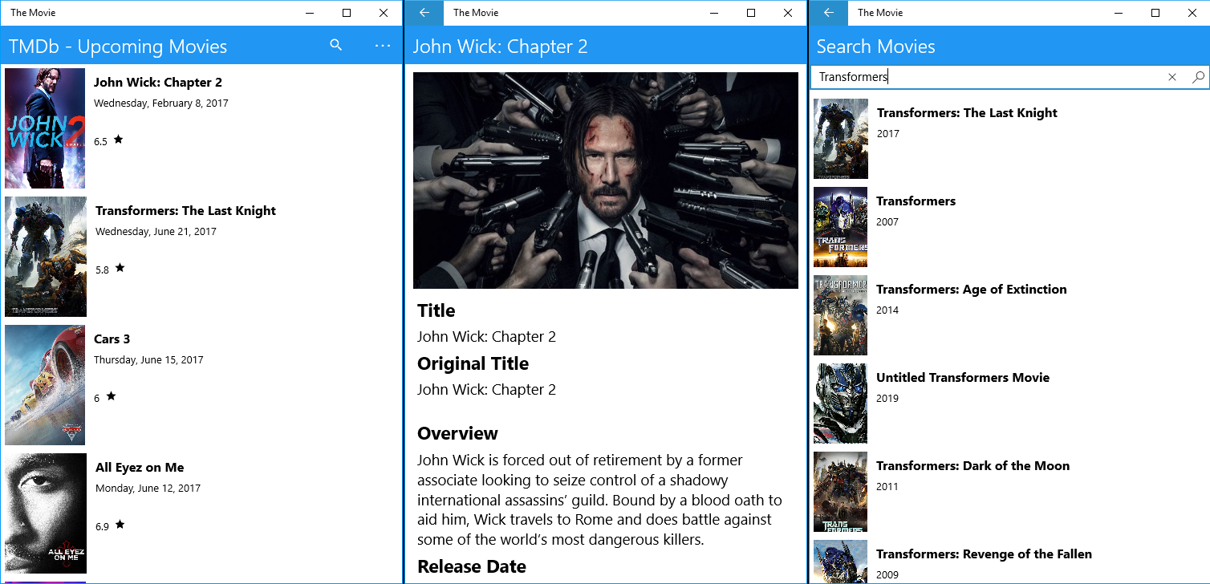Click 'Transformers: Revenge of the Fallen' result title
Screen dimensions: 1210x584
click(984, 554)
